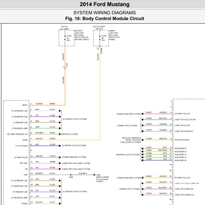Click the Battery Junction Box (BJB) label

[82, 35]
